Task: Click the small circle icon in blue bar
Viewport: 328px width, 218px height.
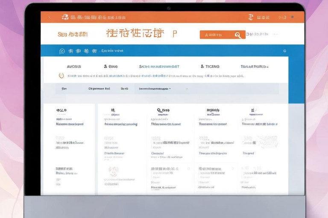Action: (285, 51)
